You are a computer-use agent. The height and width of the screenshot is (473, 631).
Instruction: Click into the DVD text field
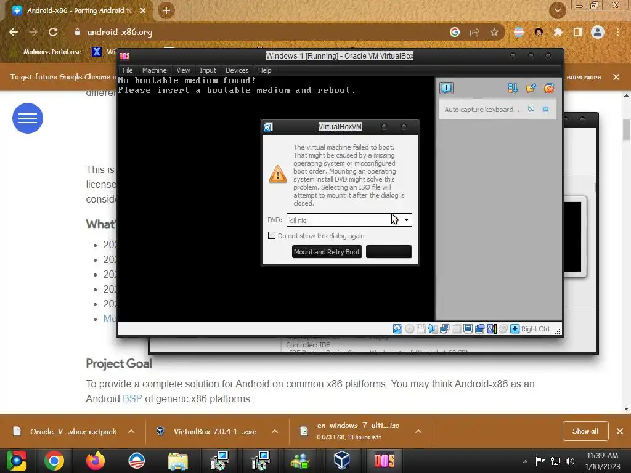[x=344, y=220]
